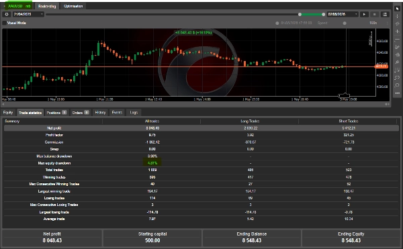Open the Positions tab
The image size is (403, 249).
(56, 113)
